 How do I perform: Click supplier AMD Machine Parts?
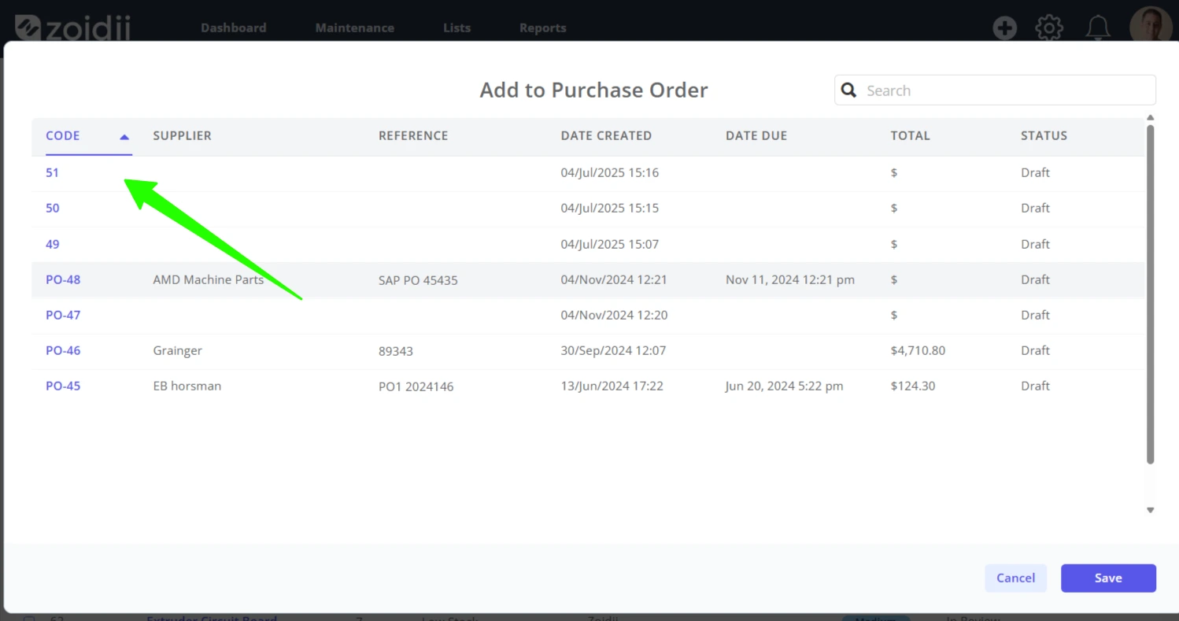(208, 279)
